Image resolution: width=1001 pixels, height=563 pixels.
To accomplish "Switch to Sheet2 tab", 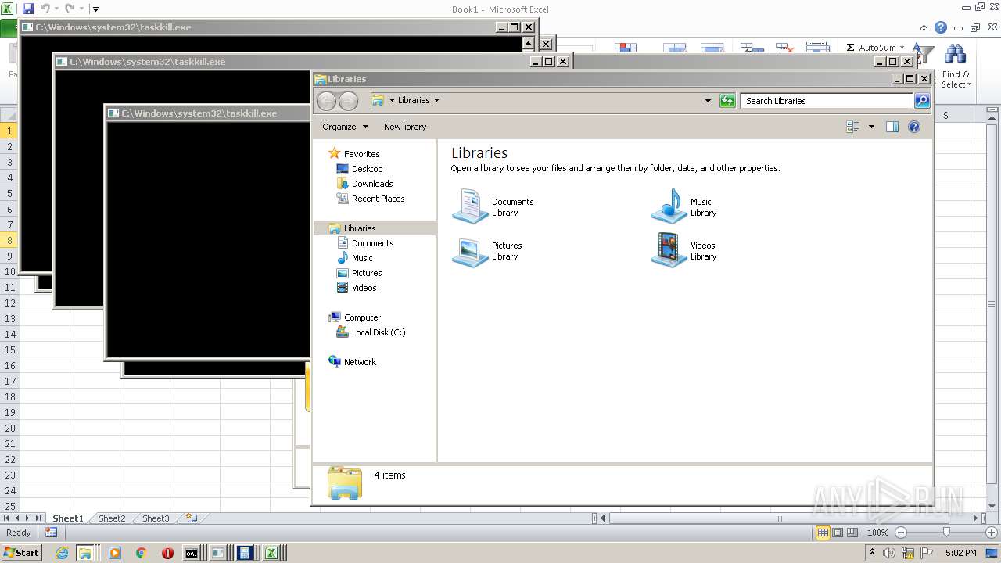I will tap(111, 518).
